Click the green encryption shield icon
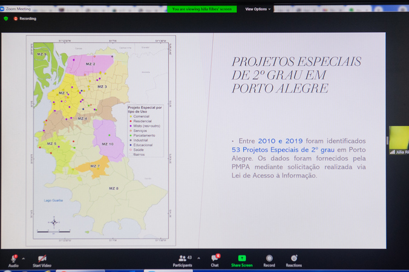 (x=5, y=19)
